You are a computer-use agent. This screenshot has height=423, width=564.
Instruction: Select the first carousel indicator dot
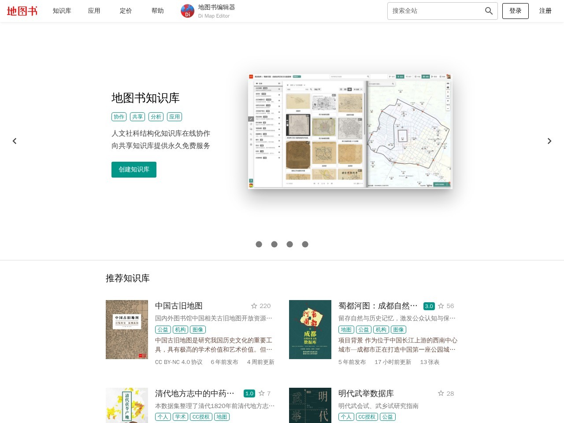click(259, 244)
